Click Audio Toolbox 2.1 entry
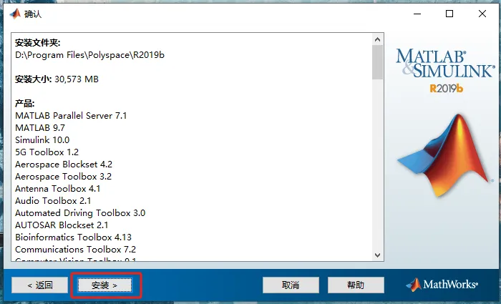The width and height of the screenshot is (501, 304). pyautogui.click(x=53, y=200)
